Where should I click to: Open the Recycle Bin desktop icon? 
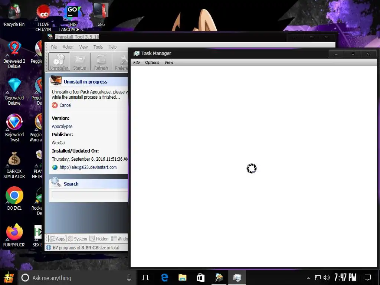tap(14, 15)
